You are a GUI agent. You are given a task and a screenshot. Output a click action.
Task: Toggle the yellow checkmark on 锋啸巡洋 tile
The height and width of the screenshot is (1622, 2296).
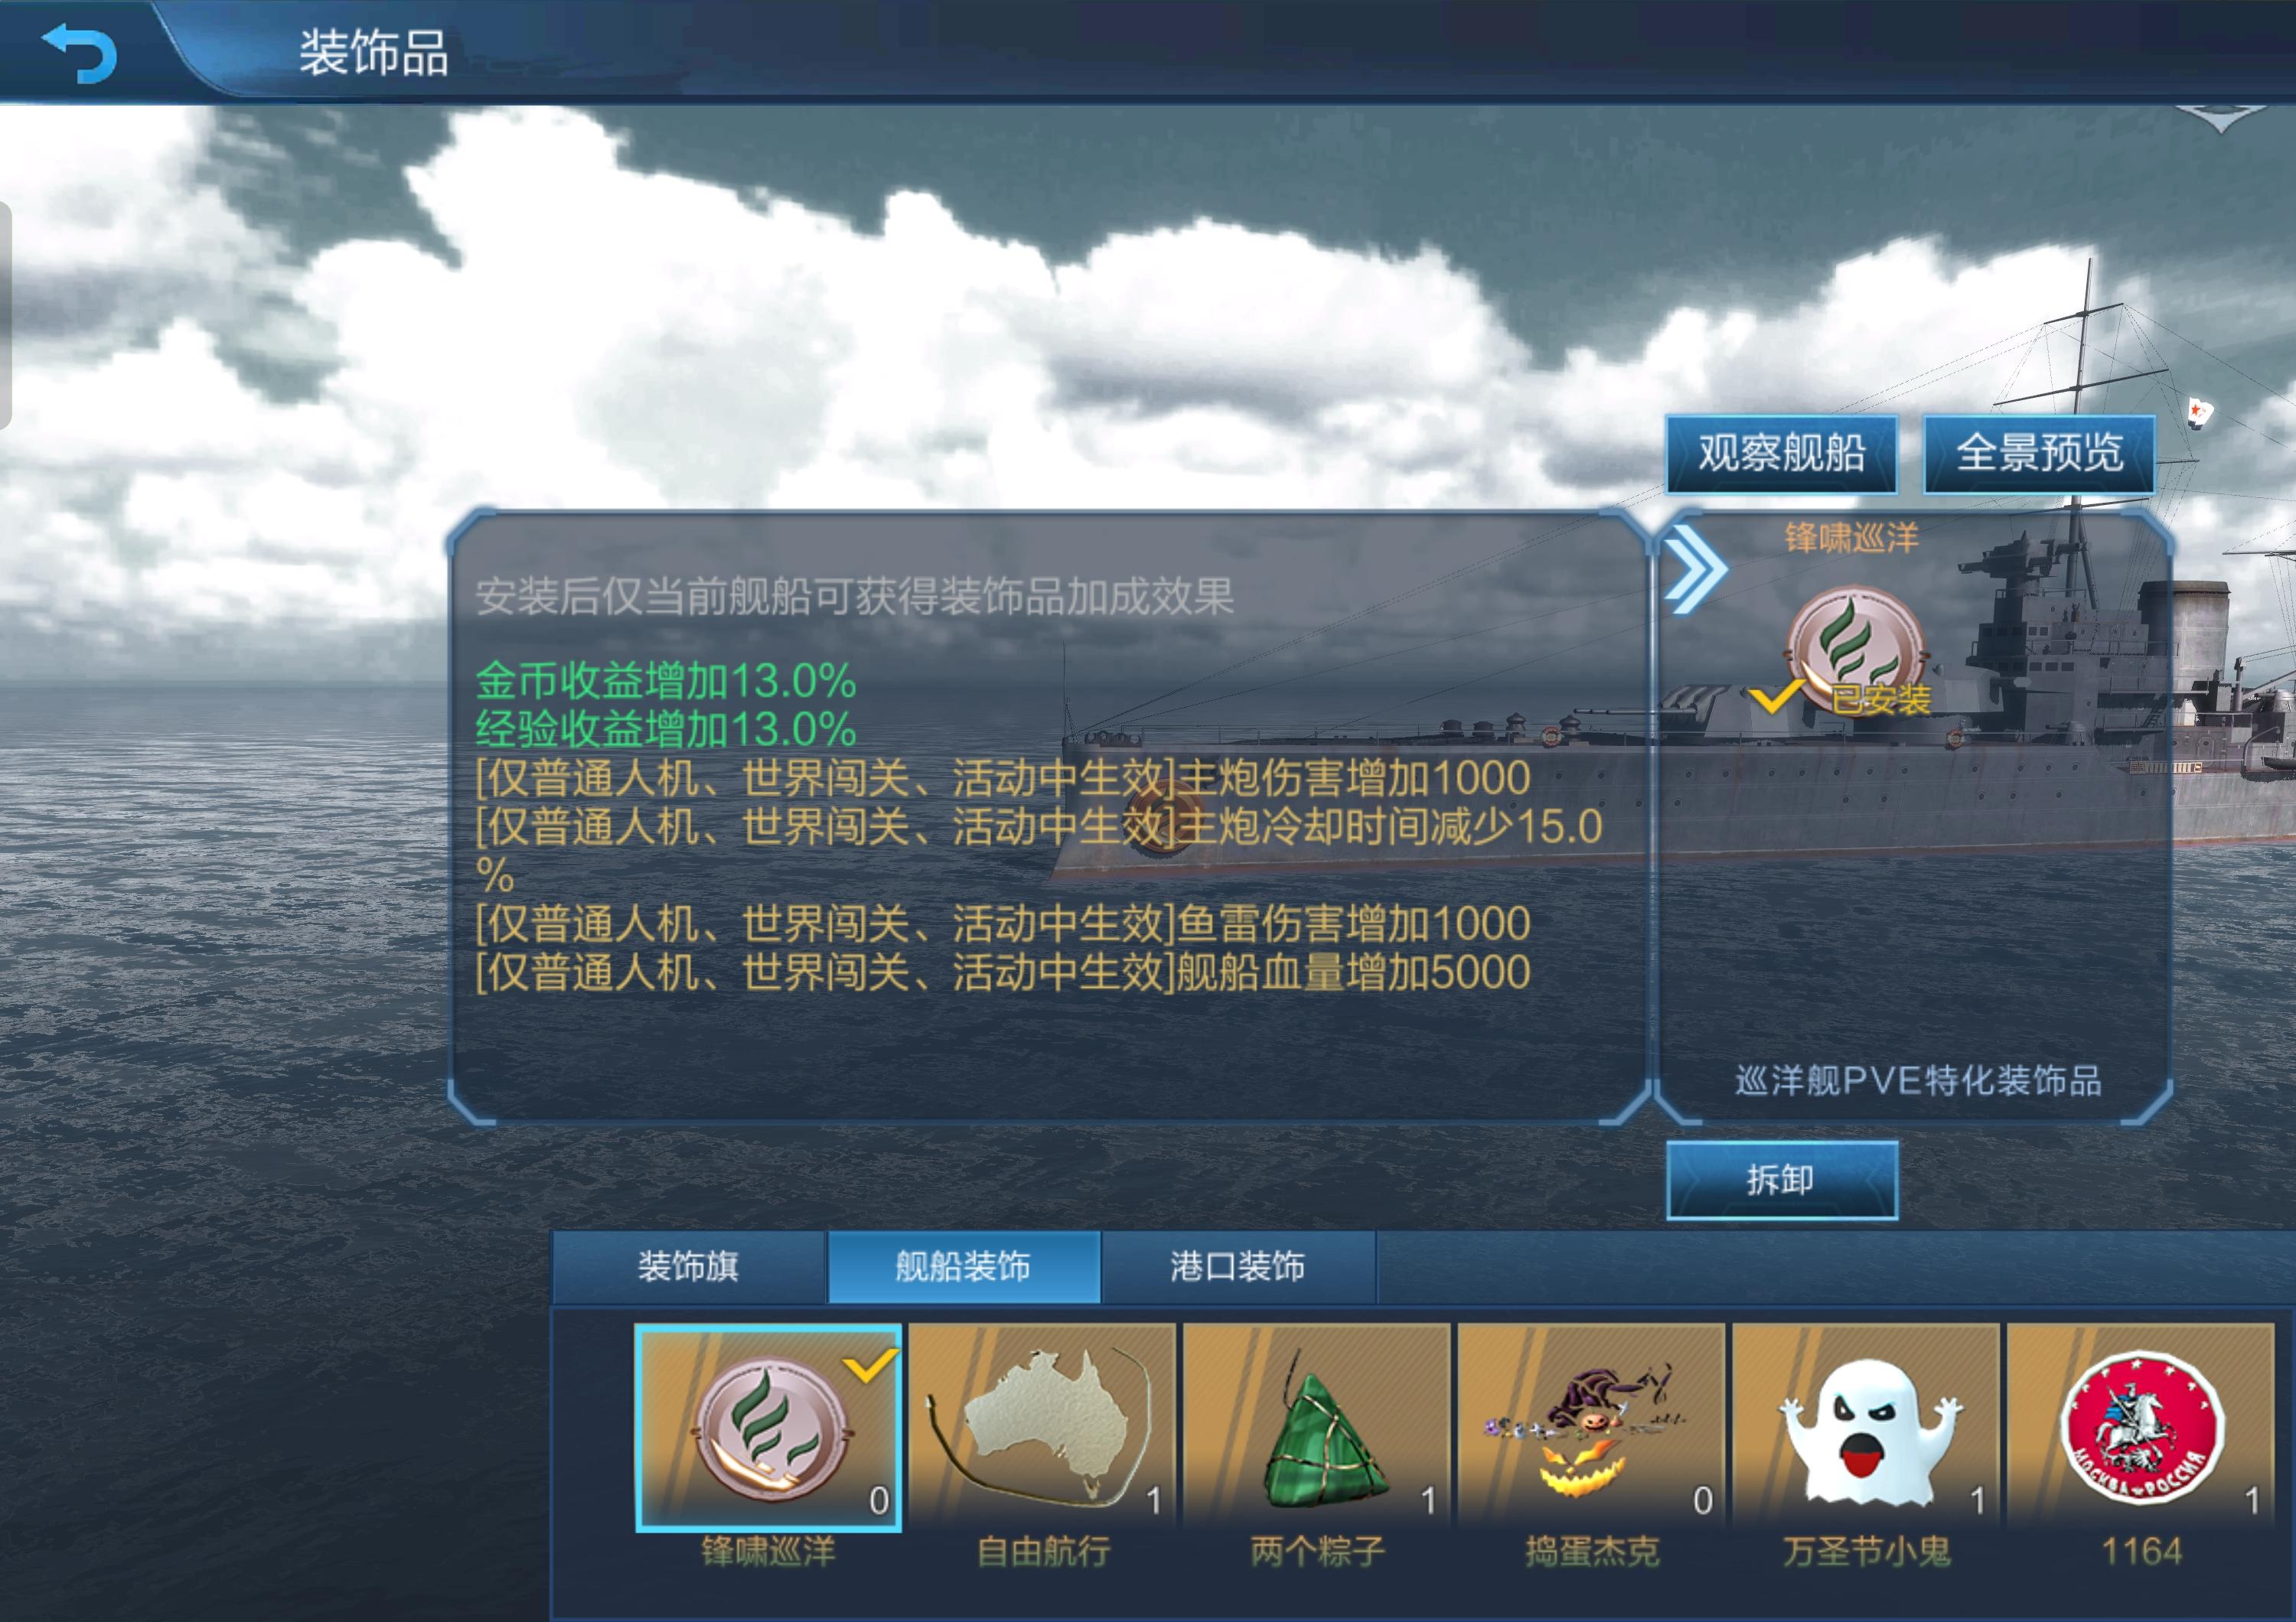[x=868, y=1365]
